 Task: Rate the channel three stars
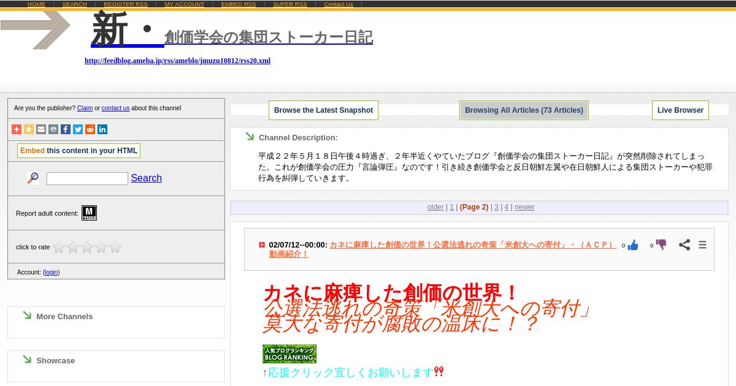87,247
